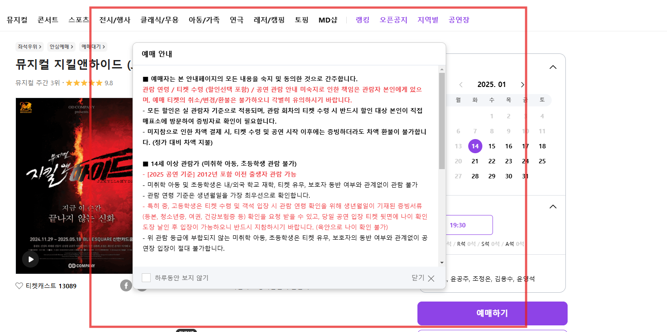This screenshot has width=667, height=332.
Task: Click the popup scrollbar down arrow
Action: pyautogui.click(x=442, y=263)
